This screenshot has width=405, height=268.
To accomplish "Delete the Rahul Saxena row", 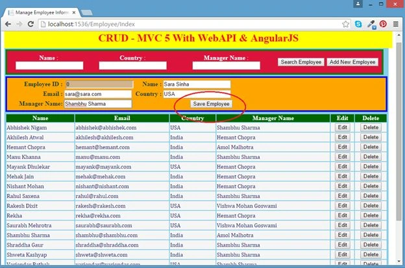I will 371,196.
